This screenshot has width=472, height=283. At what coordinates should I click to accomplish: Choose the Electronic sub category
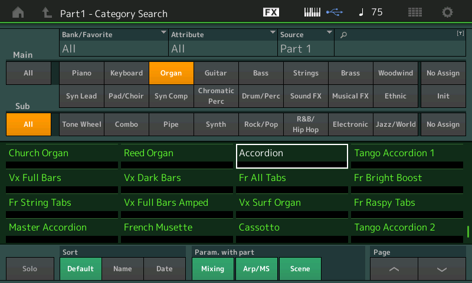click(350, 124)
